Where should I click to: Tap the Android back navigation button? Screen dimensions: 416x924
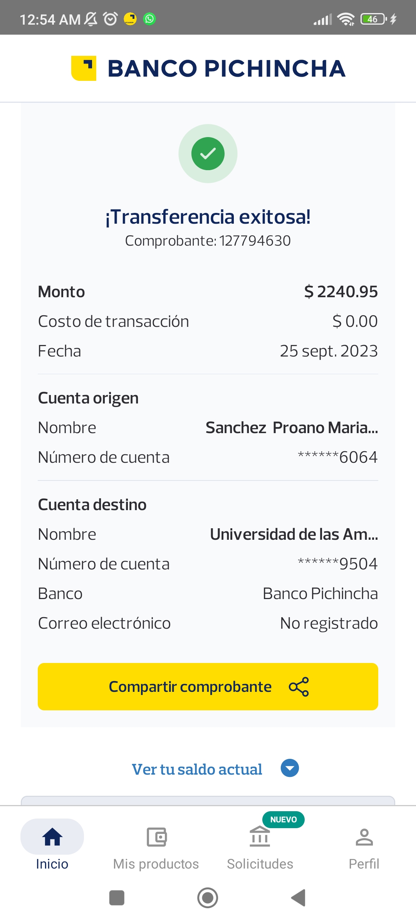(x=299, y=898)
